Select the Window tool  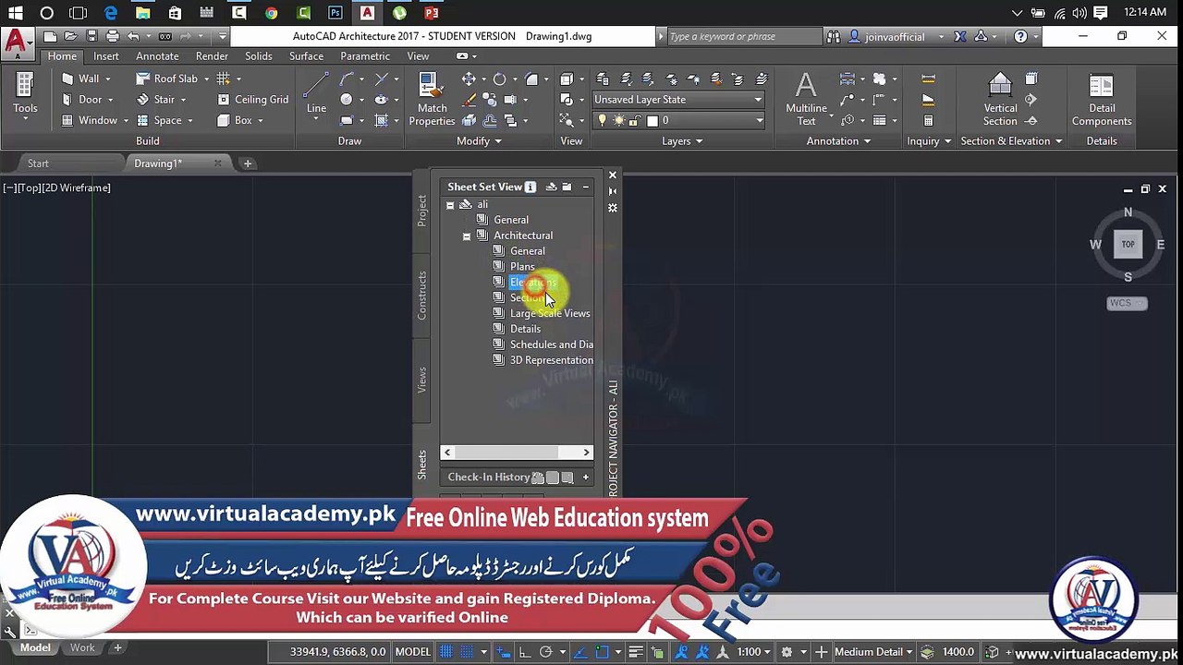[x=89, y=120]
